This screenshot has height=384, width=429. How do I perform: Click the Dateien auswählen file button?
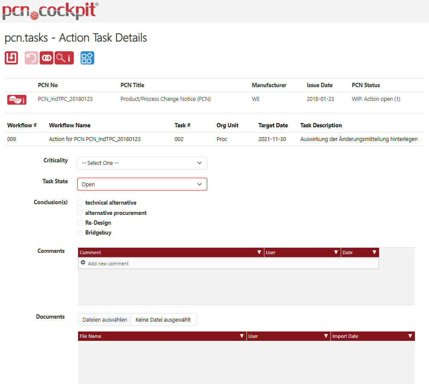click(x=104, y=320)
